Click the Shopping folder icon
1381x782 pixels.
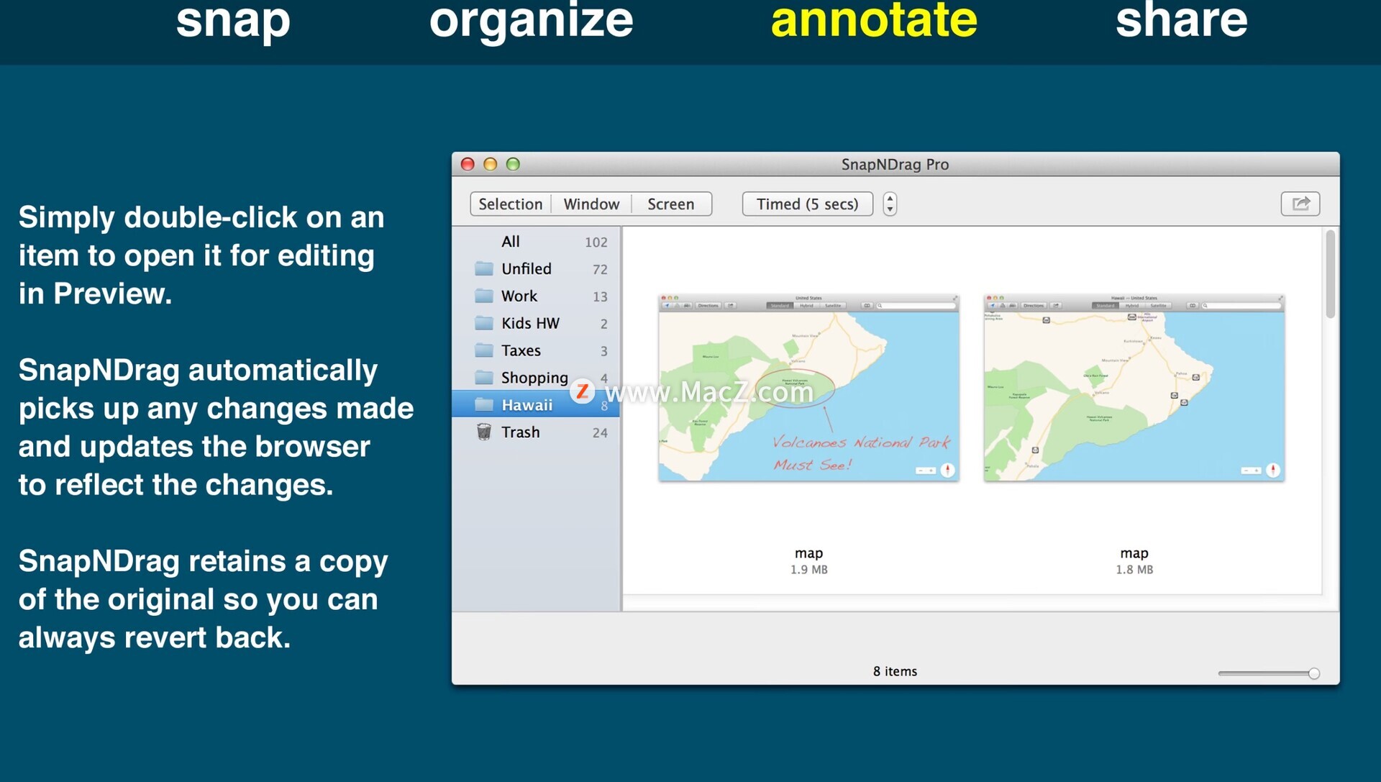pyautogui.click(x=484, y=378)
